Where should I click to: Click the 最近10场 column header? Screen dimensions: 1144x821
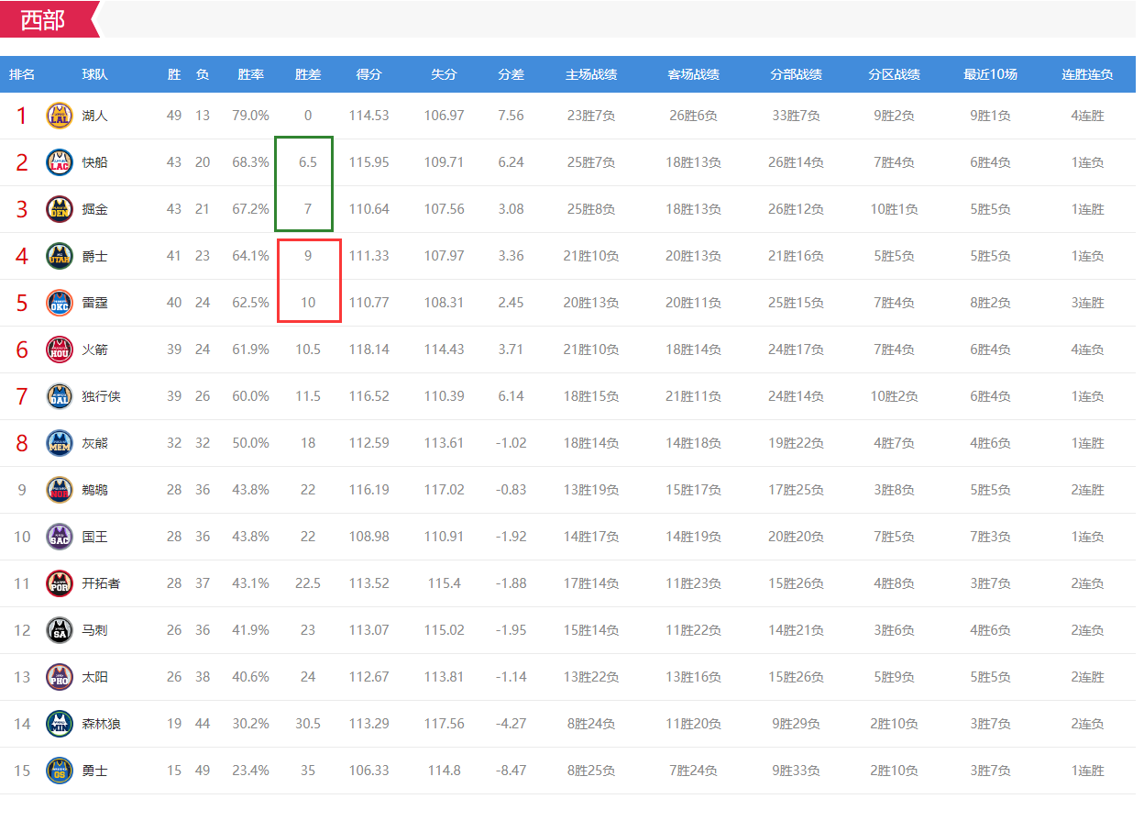[990, 74]
